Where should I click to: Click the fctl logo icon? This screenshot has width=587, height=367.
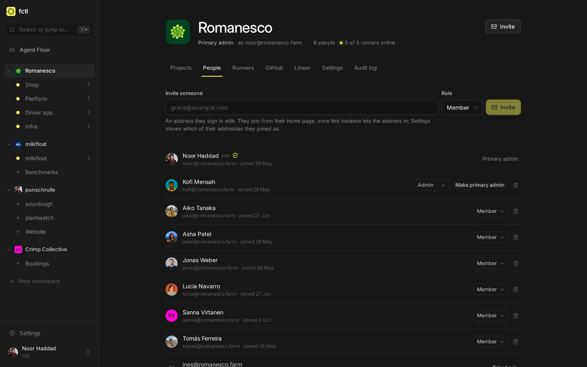(11, 11)
